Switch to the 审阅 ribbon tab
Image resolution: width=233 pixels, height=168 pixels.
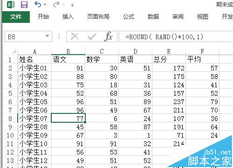click(178, 17)
